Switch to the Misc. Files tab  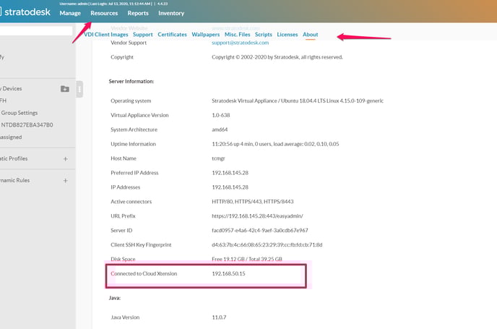pos(237,34)
